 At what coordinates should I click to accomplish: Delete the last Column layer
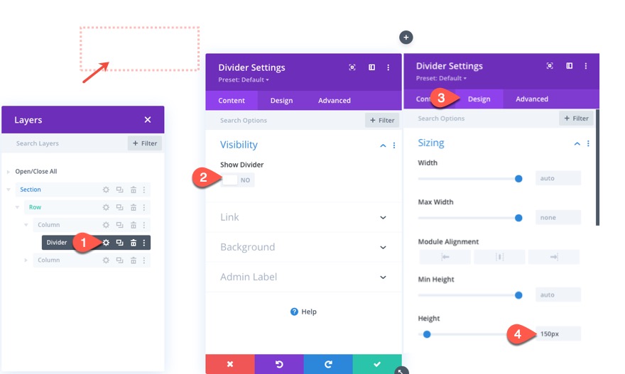click(134, 260)
